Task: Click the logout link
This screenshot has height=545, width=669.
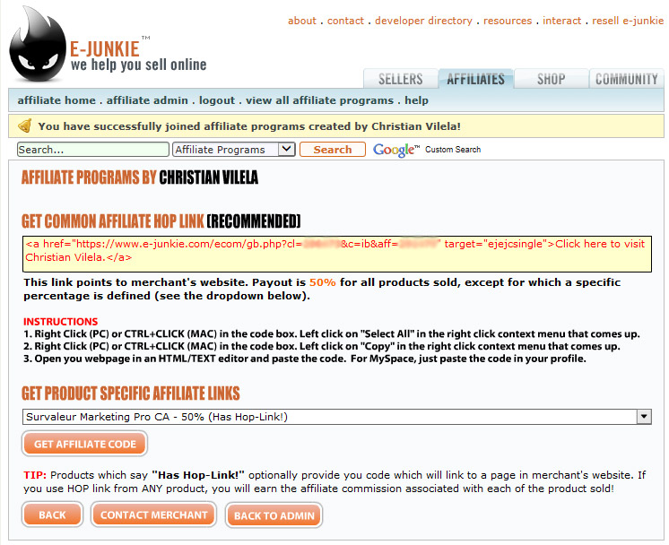Action: pyautogui.click(x=217, y=100)
